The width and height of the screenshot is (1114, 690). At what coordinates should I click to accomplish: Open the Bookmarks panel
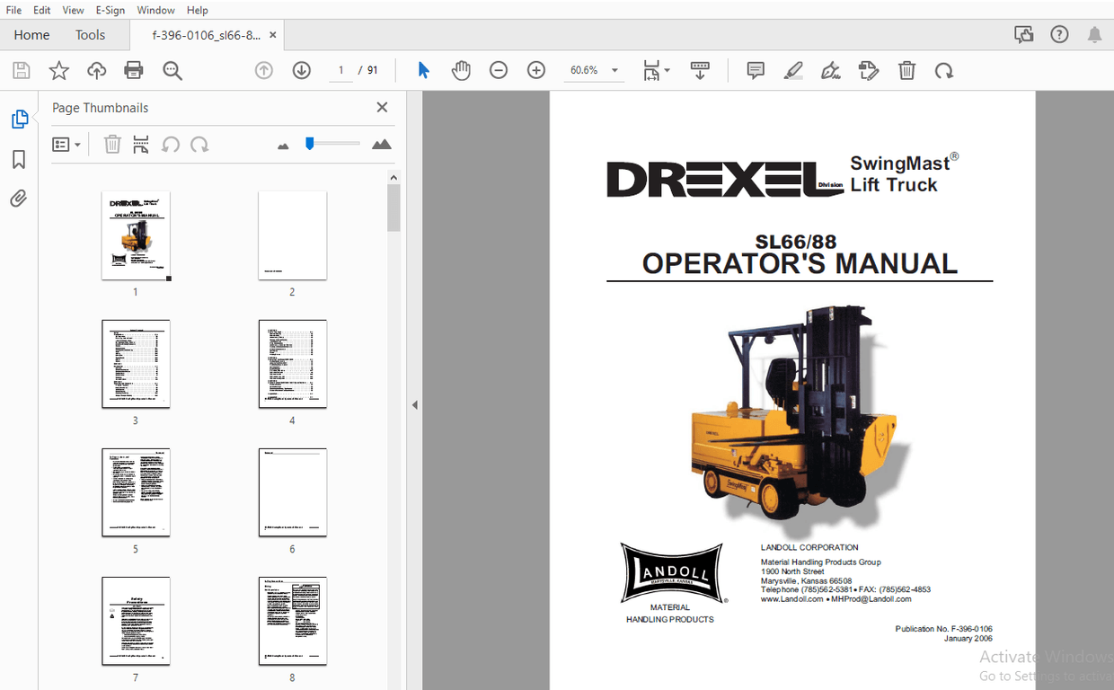tap(21, 159)
